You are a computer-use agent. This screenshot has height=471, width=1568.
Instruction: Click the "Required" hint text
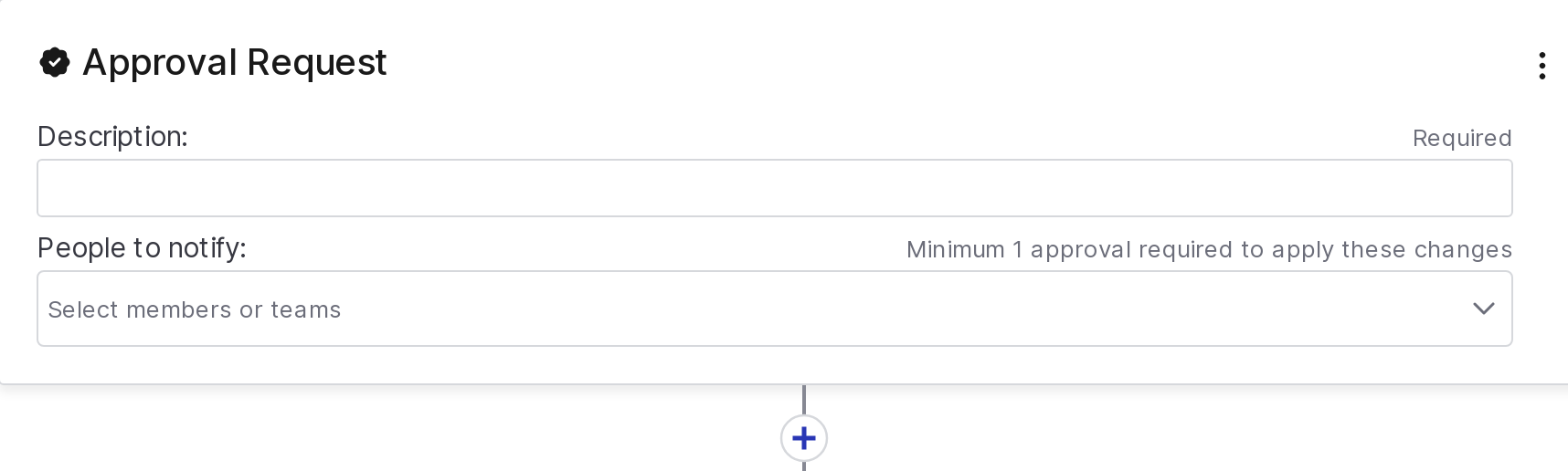pyautogui.click(x=1461, y=139)
